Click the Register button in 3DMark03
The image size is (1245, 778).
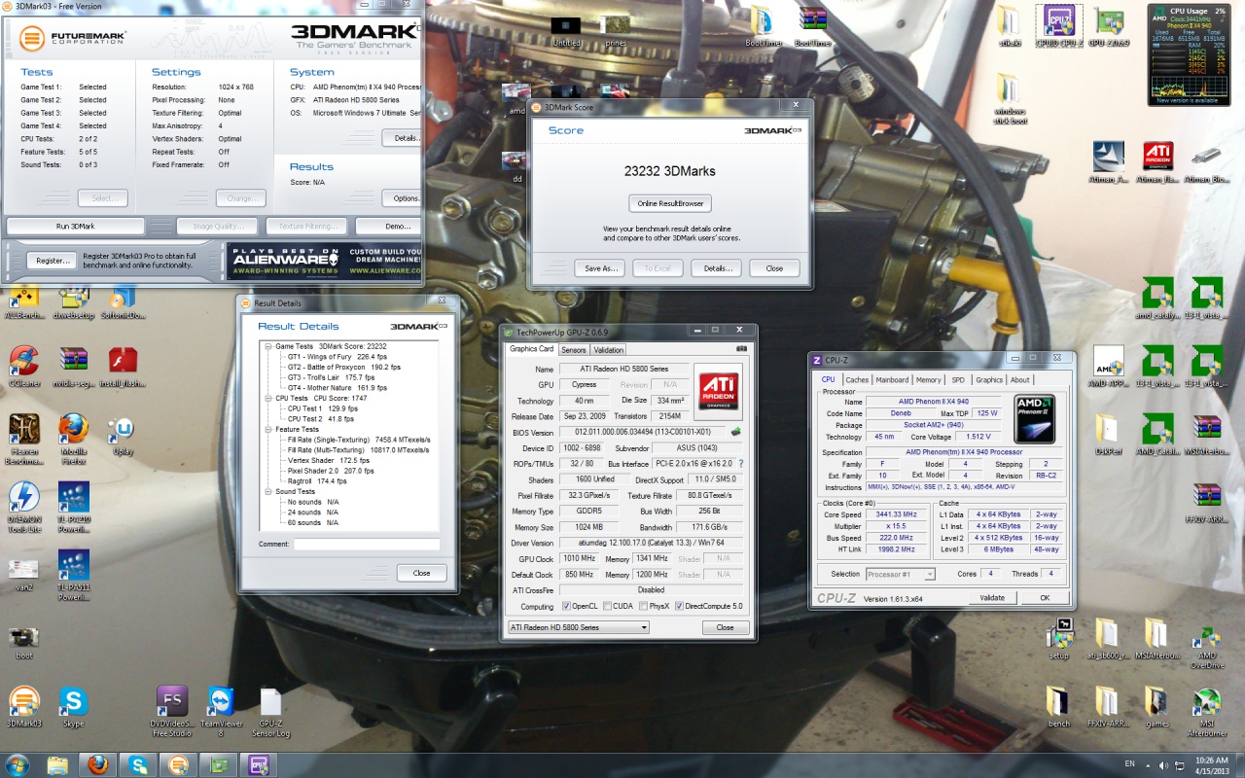(52, 261)
